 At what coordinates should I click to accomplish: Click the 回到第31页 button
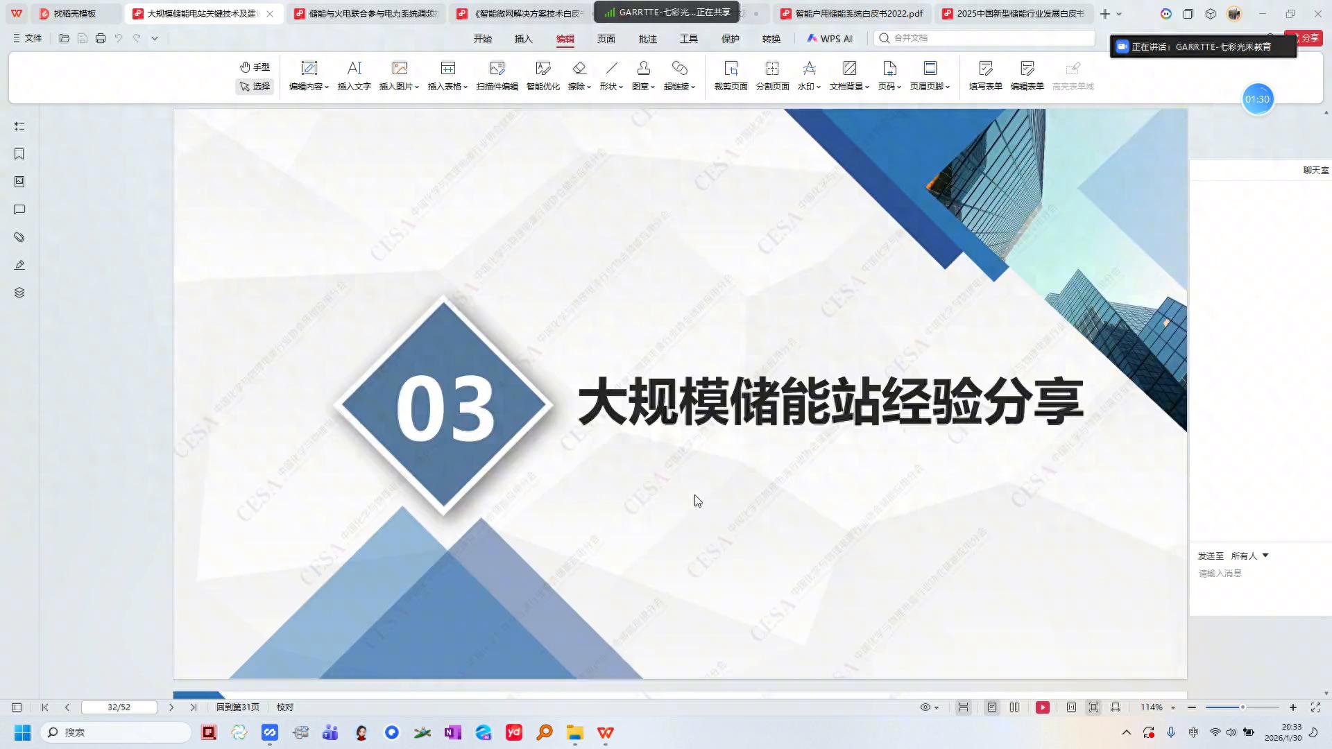(x=237, y=707)
